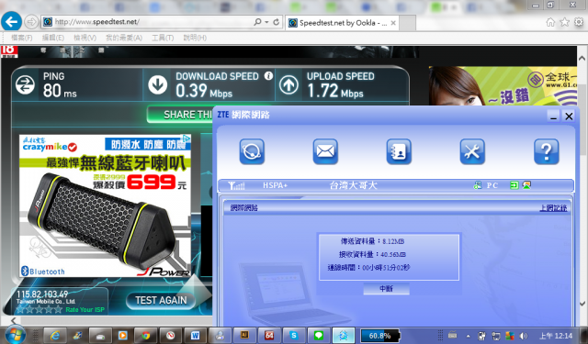The height and width of the screenshot is (344, 588).
Task: Click the browser Forward arrow button
Action: (31, 22)
